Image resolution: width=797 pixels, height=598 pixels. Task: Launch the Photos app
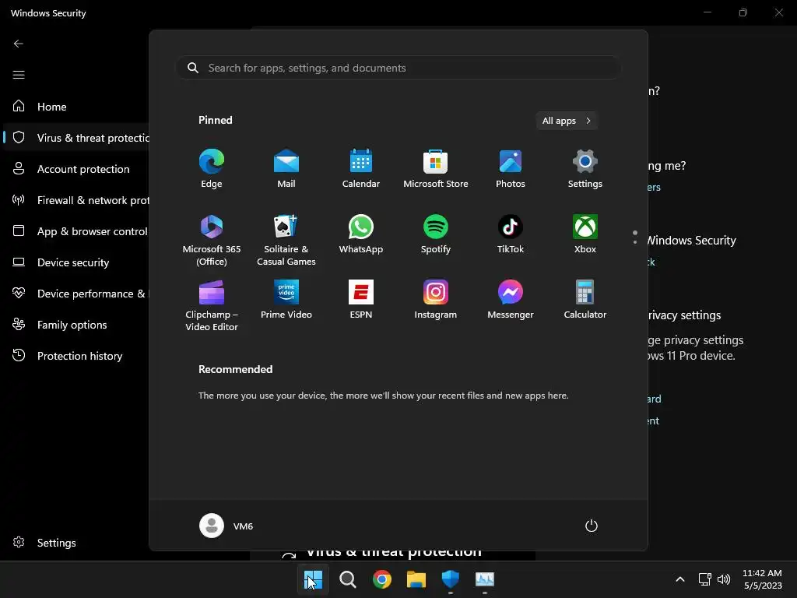(x=511, y=168)
